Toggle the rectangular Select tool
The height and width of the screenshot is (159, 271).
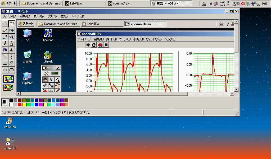(x=12, y=24)
